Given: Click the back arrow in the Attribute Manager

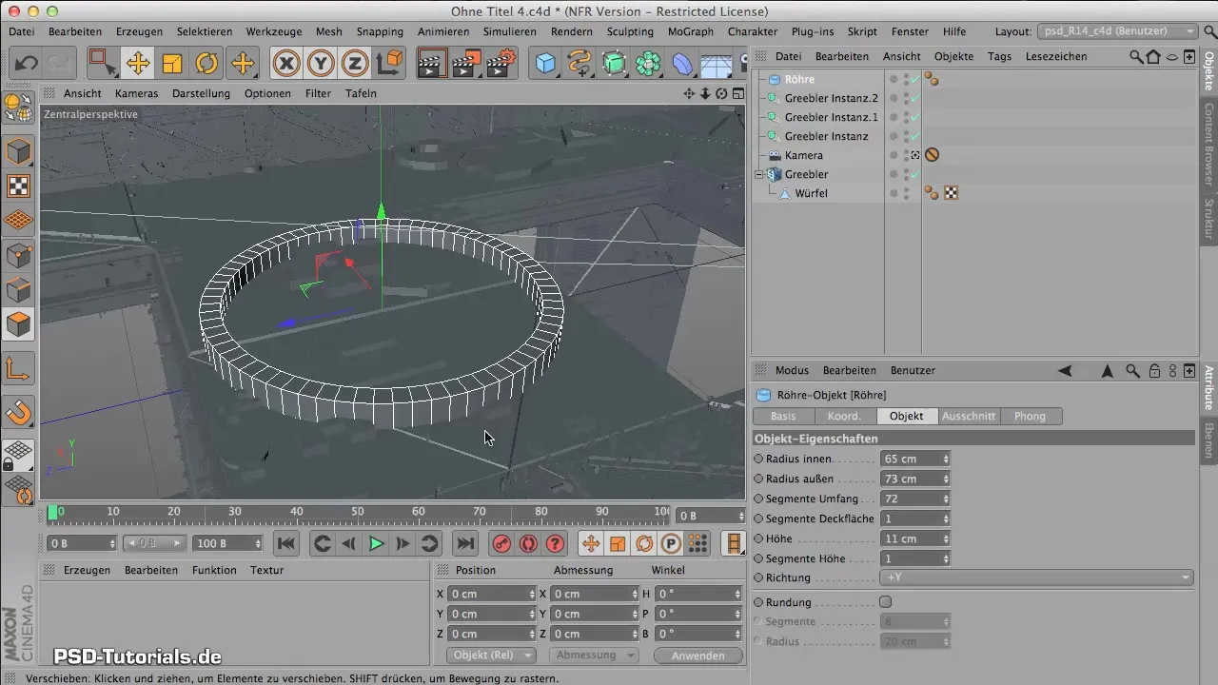Looking at the screenshot, I should click(x=1065, y=370).
